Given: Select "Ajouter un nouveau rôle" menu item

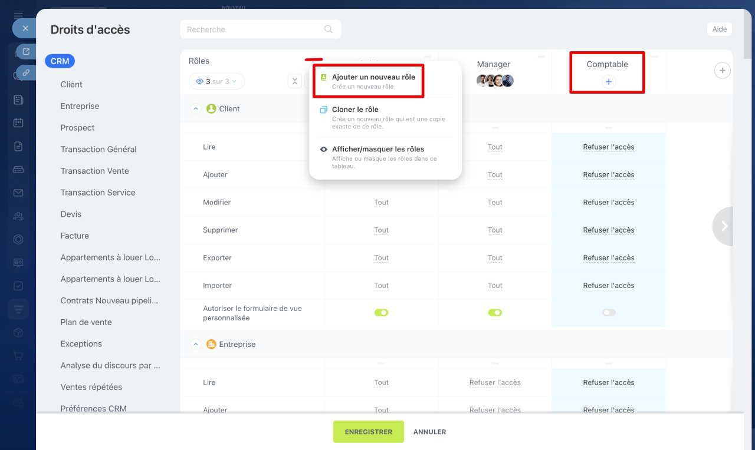Looking at the screenshot, I should pos(373,77).
